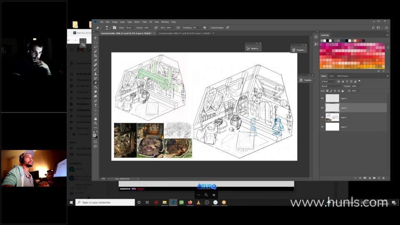The width and height of the screenshot is (400, 225).
Task: Create new group folder icon
Action: 374,178
